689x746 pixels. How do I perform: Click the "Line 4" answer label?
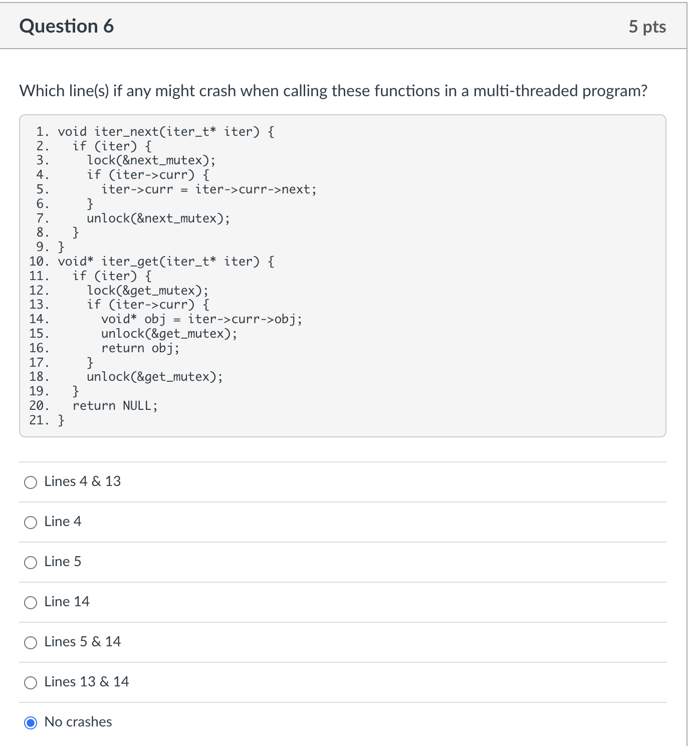click(62, 522)
